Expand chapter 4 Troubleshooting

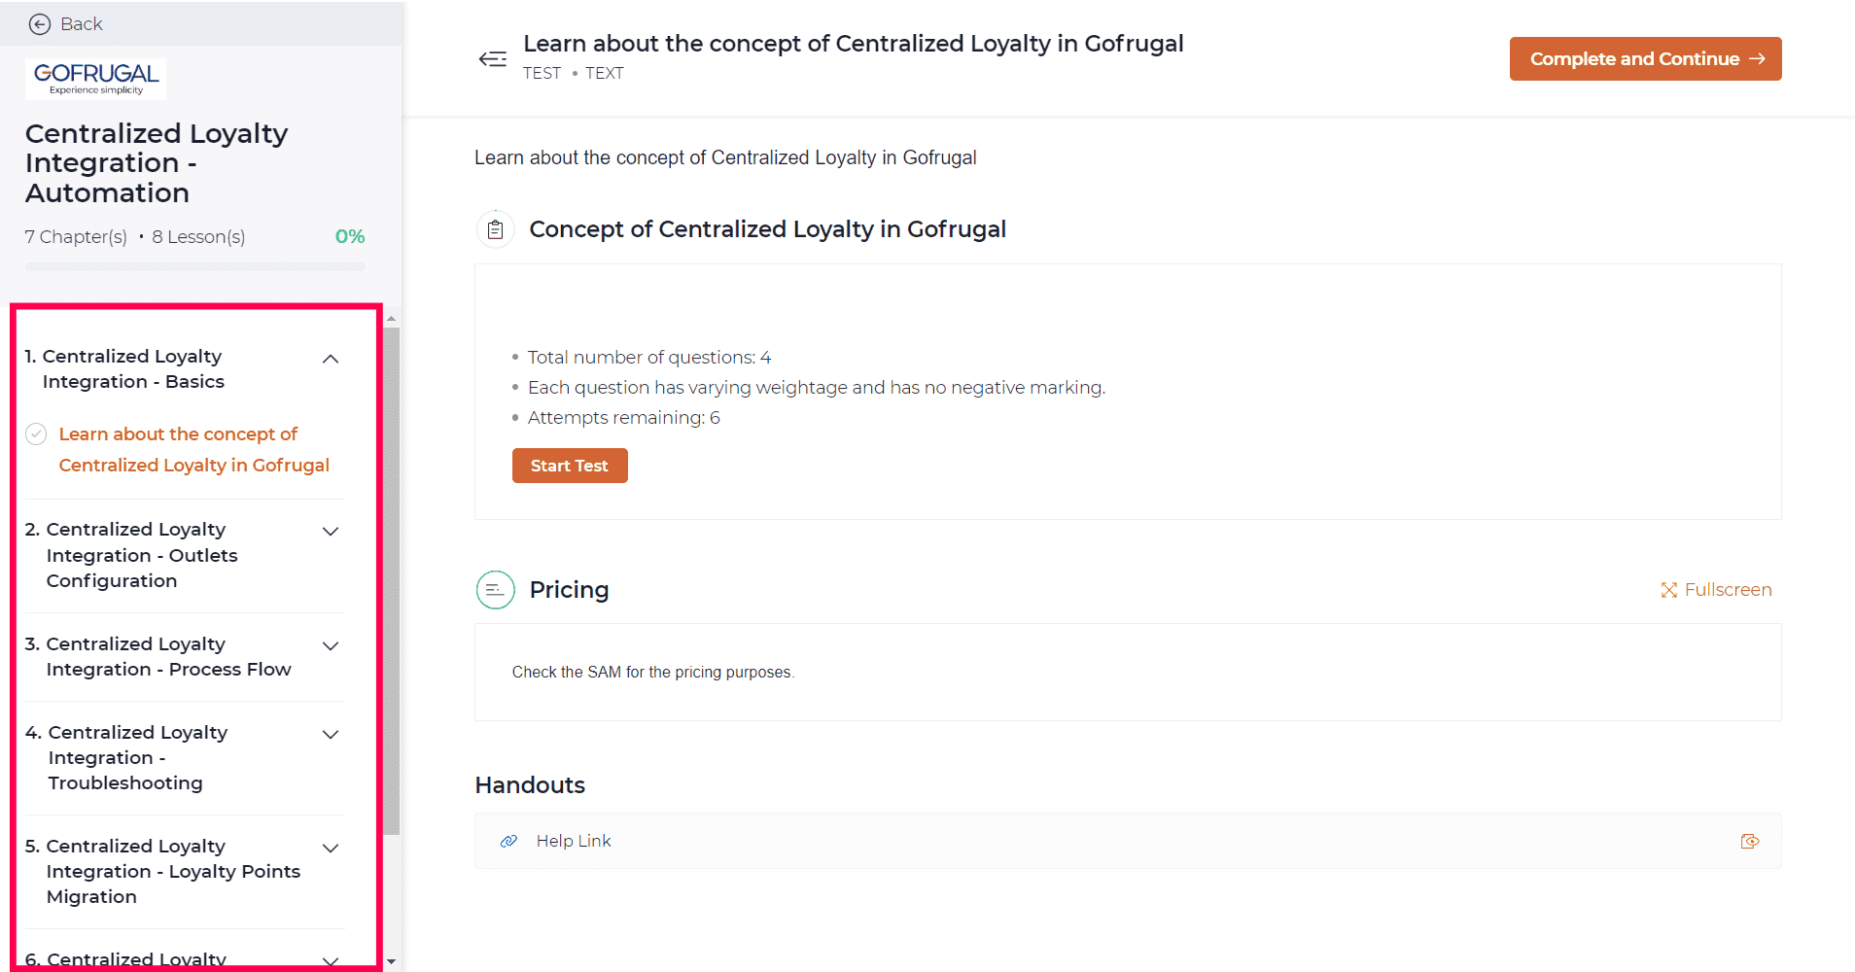331,735
